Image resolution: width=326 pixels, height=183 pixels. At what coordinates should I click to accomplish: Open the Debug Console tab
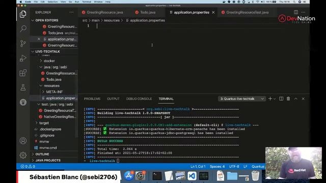139,99
